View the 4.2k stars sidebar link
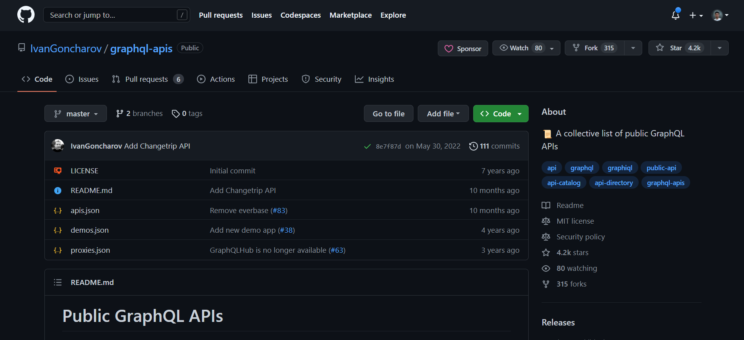744x340 pixels. click(565, 252)
